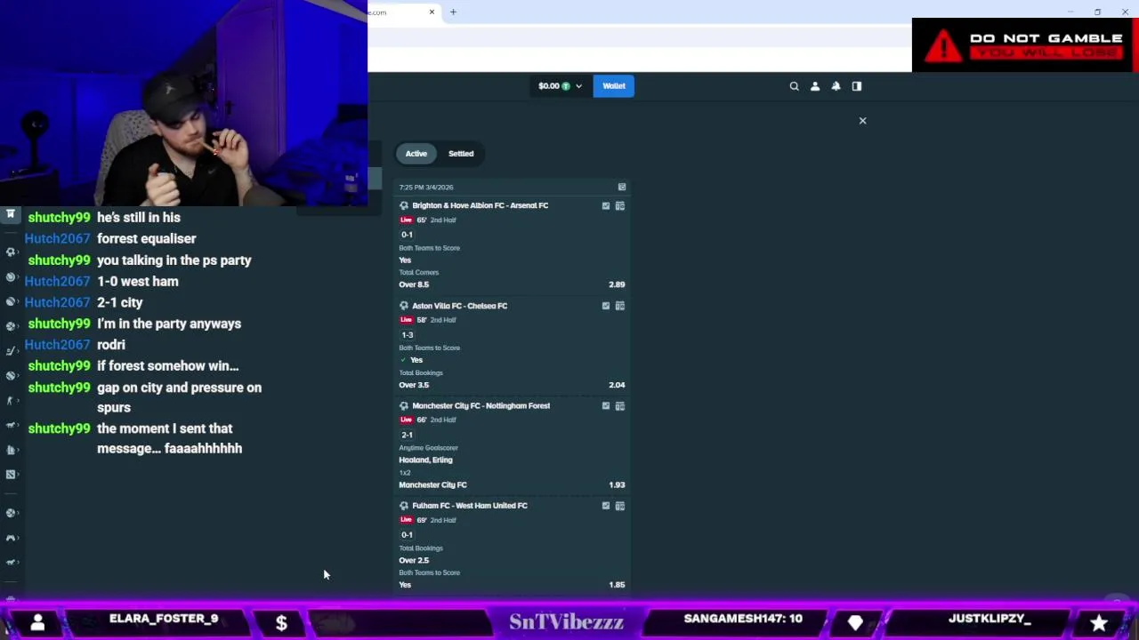Open scoreboard icon for Brighton - Arsenal
The width and height of the screenshot is (1139, 640).
point(620,205)
